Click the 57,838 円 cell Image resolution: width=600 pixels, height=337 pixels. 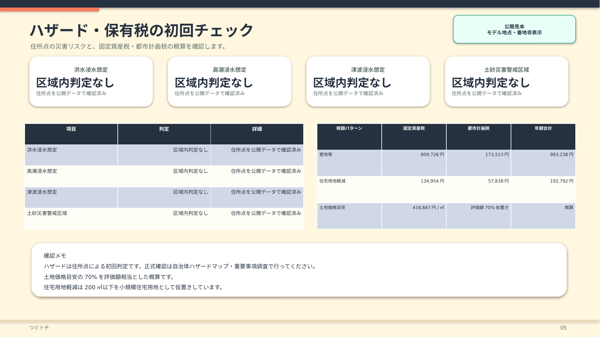(479, 190)
